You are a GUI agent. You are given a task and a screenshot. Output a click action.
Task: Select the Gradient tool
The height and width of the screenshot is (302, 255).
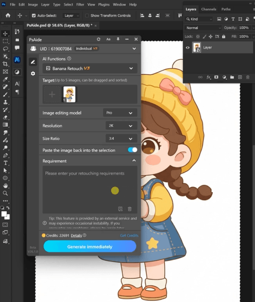click(5, 125)
